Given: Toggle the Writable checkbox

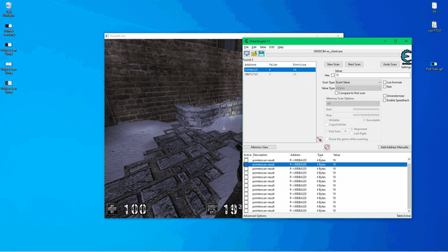Looking at the screenshot, I should pyautogui.click(x=327, y=120).
